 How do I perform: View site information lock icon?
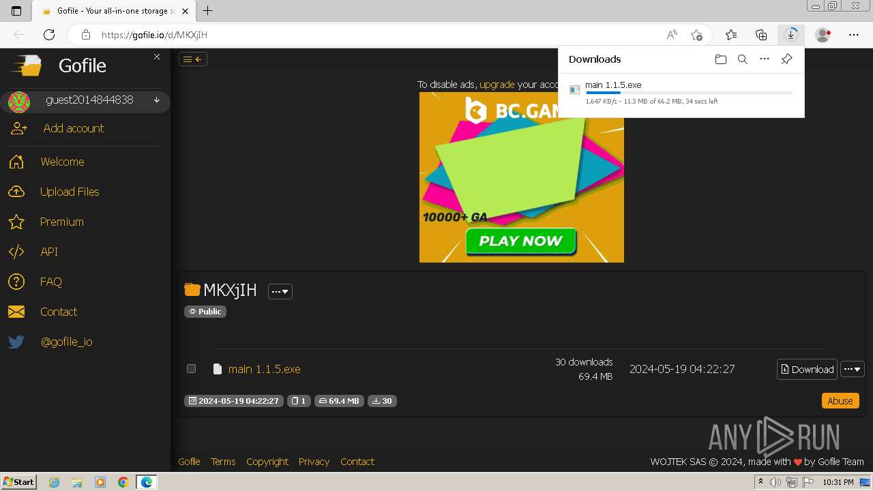coord(85,35)
